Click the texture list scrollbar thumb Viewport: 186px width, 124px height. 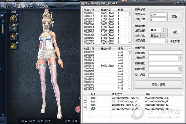coord(130,52)
